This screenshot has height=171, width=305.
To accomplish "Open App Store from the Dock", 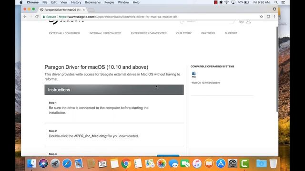I will [221, 163].
